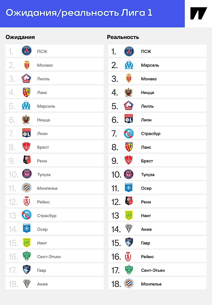Click the Монпелье row at actual 18th place

pos(157,284)
